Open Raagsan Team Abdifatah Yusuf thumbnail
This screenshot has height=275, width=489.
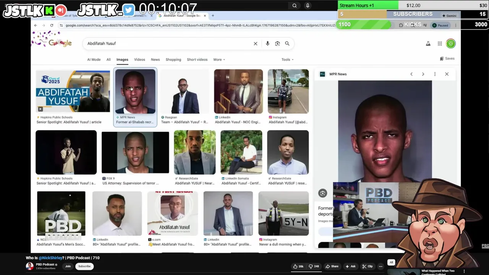(185, 91)
